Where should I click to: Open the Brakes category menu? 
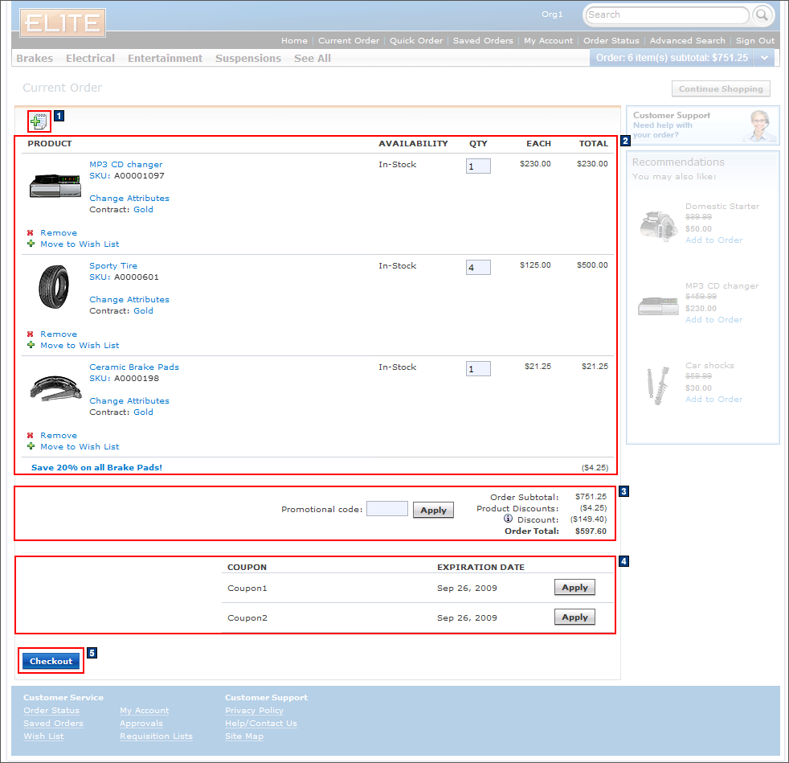[x=35, y=59]
